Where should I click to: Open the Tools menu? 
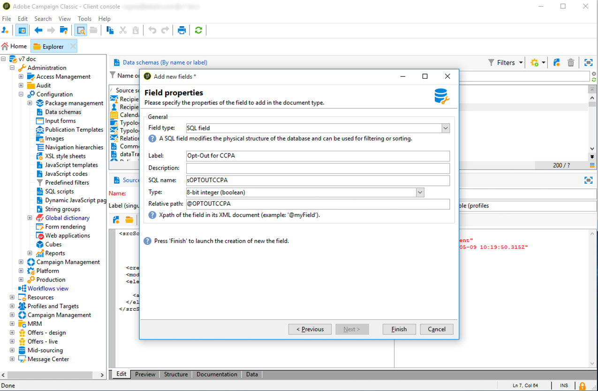pos(84,19)
